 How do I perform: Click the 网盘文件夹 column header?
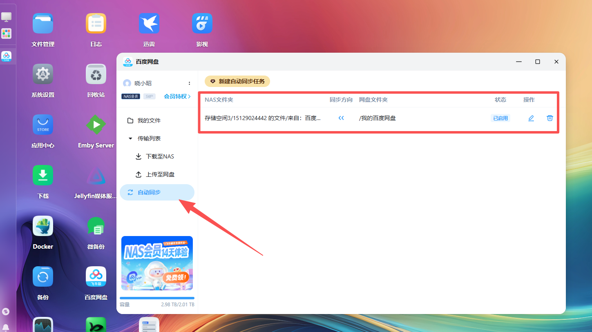click(373, 100)
